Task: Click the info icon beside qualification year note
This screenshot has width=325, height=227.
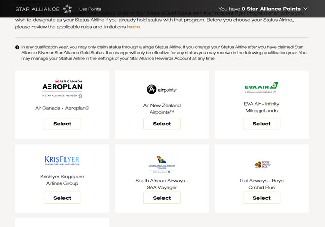Action: 17,47
